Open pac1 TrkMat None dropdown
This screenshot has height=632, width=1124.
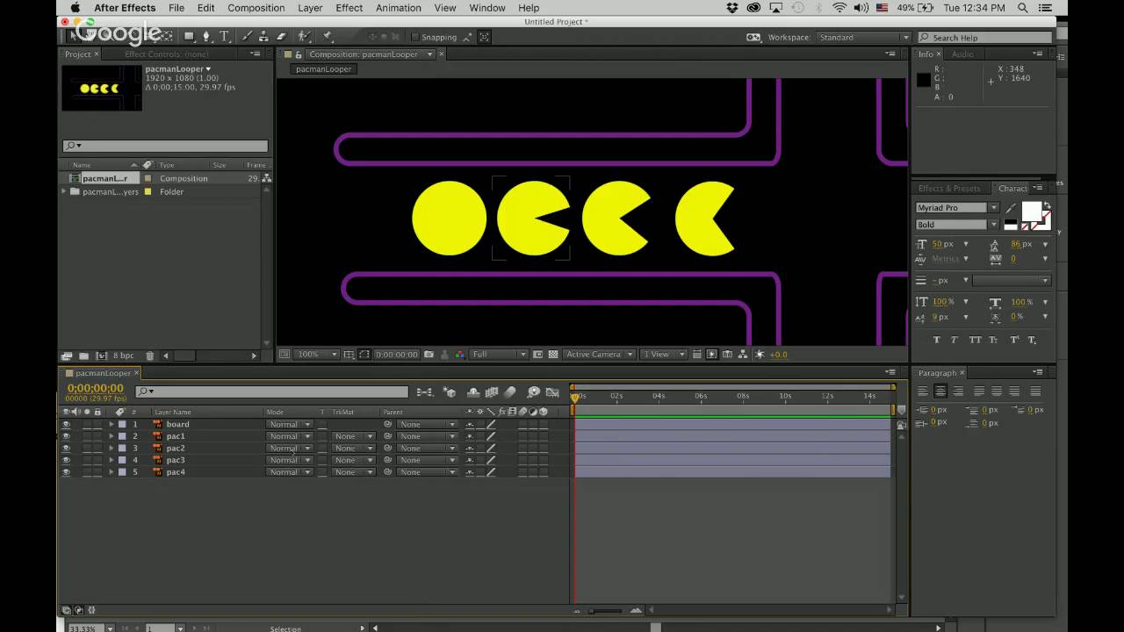pyautogui.click(x=353, y=436)
